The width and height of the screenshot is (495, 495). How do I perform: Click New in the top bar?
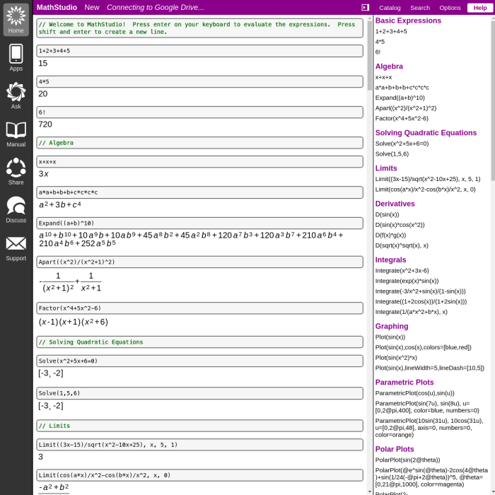92,7
